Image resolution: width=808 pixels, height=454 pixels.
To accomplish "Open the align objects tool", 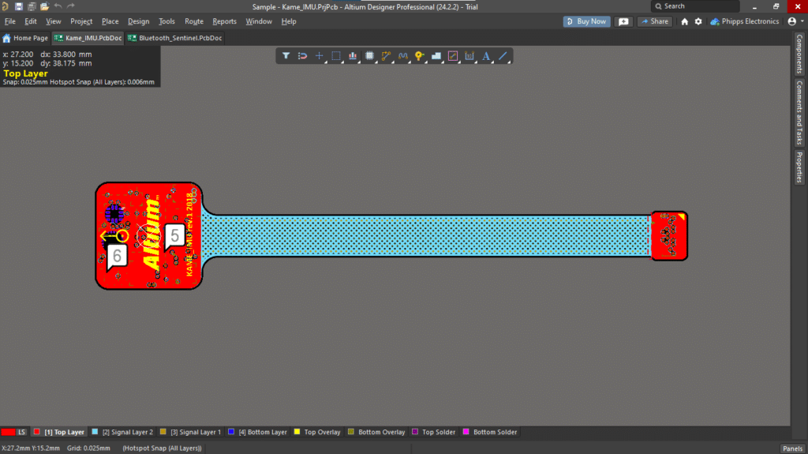I will [353, 56].
